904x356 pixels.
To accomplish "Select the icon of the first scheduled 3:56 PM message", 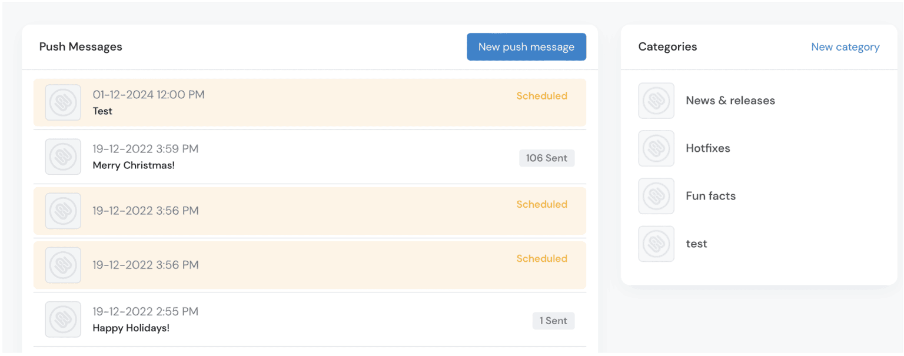I will pyautogui.click(x=63, y=211).
